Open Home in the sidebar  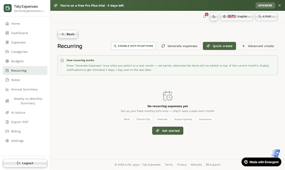pyautogui.click(x=25, y=23)
